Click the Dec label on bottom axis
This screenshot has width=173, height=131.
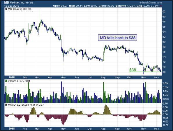(x=157, y=129)
